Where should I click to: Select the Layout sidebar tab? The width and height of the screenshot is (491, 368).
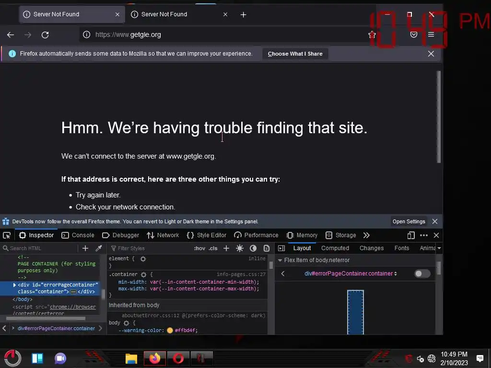302,248
